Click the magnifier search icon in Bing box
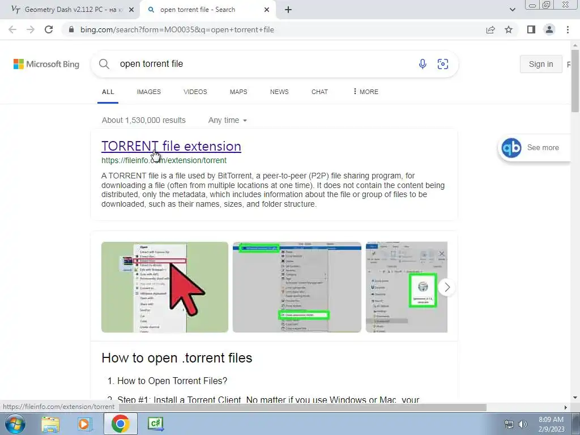 coord(104,64)
